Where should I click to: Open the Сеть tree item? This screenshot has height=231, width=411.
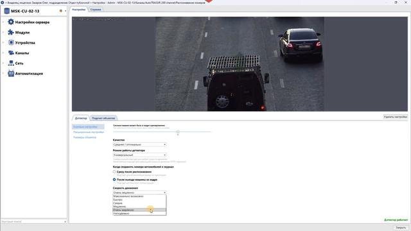(x=19, y=63)
